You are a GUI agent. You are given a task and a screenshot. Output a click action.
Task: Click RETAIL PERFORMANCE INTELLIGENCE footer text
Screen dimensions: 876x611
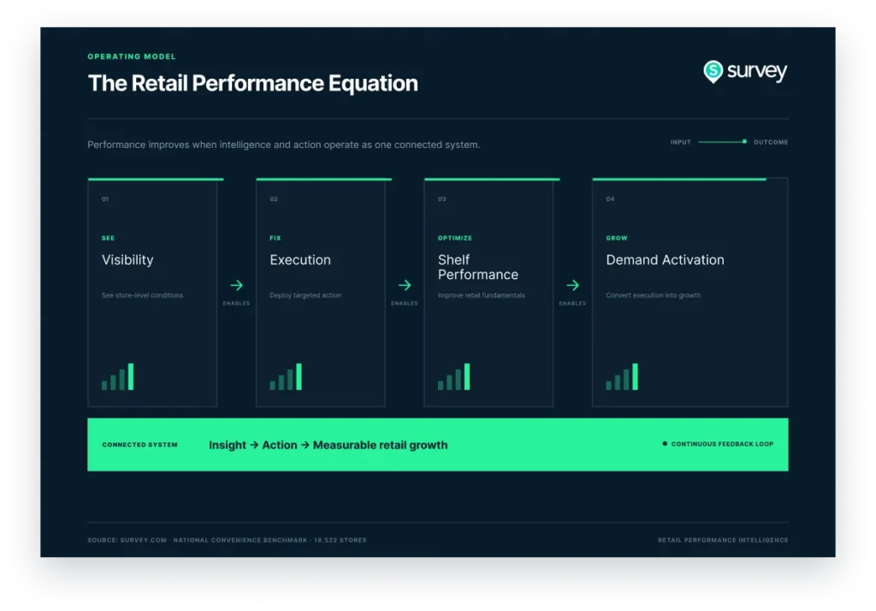pyautogui.click(x=723, y=540)
